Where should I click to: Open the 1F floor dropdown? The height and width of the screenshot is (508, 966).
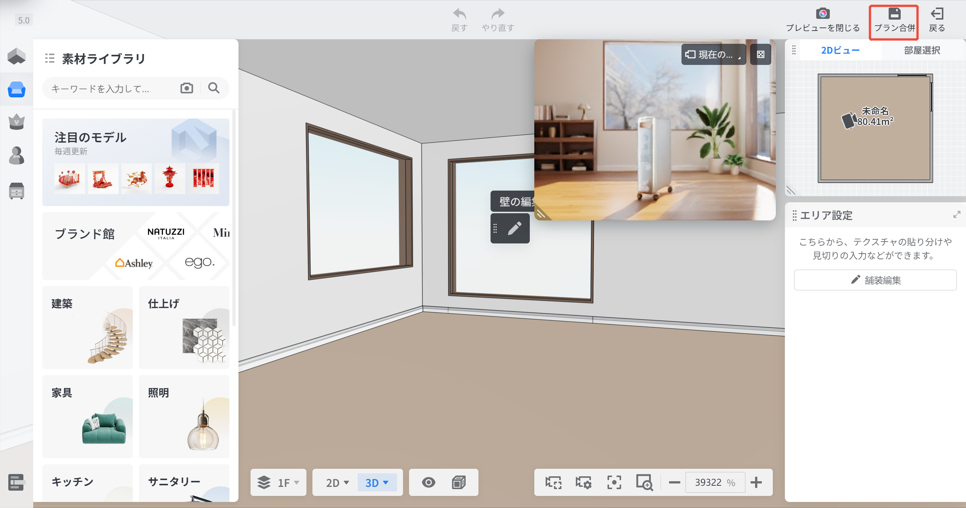coord(278,482)
